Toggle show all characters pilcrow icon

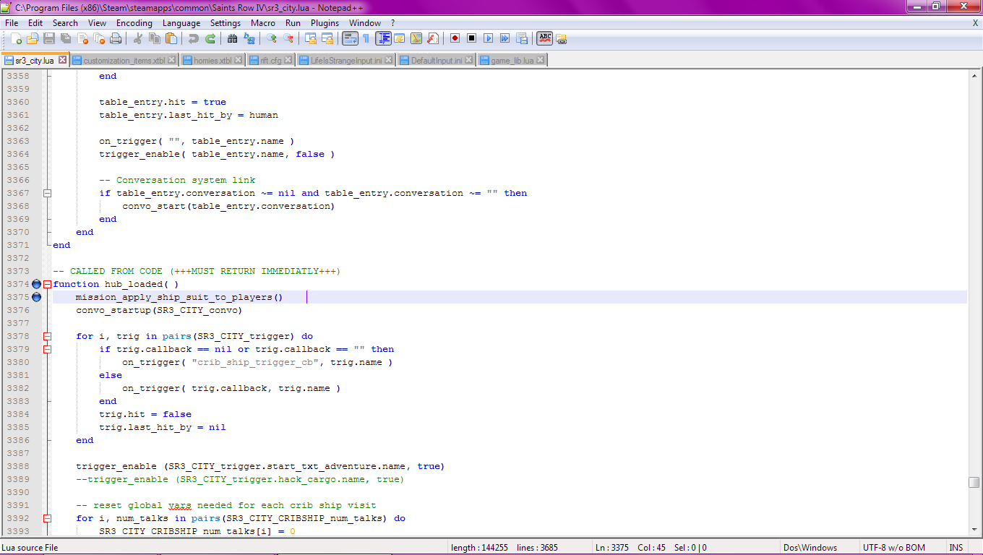[x=366, y=38]
